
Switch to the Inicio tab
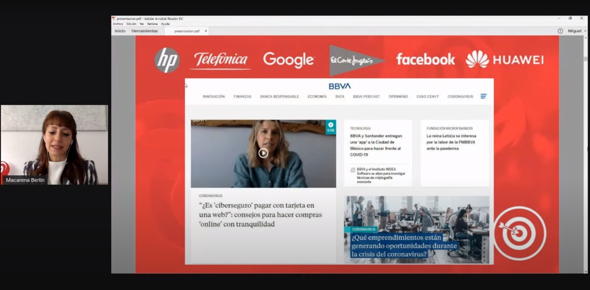pos(120,31)
